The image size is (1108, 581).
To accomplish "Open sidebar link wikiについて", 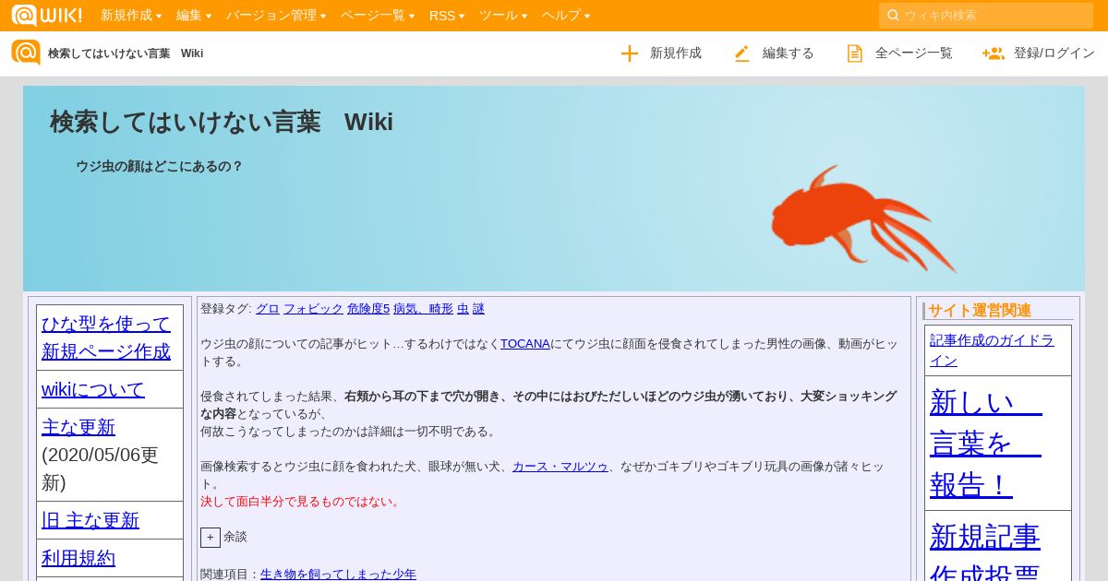I will pyautogui.click(x=93, y=389).
